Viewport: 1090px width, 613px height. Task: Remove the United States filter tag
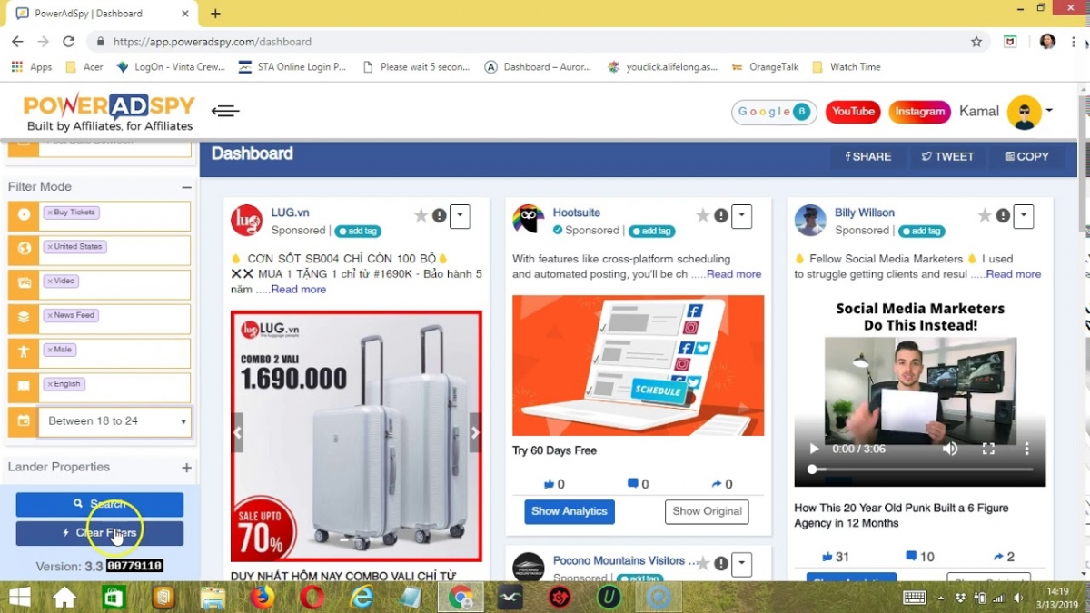50,247
